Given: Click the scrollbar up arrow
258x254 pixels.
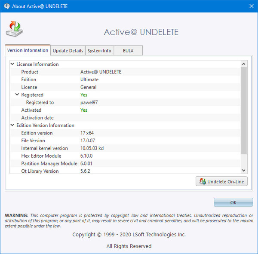Looking at the screenshot, I should [244, 64].
